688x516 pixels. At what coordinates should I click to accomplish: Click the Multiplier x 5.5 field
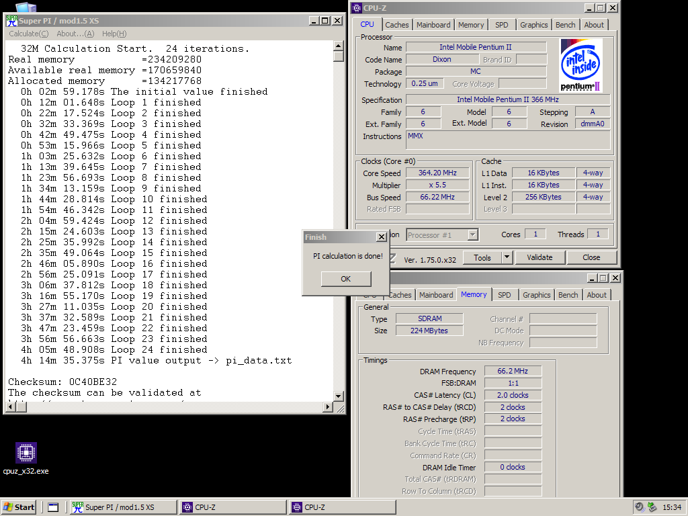(437, 185)
